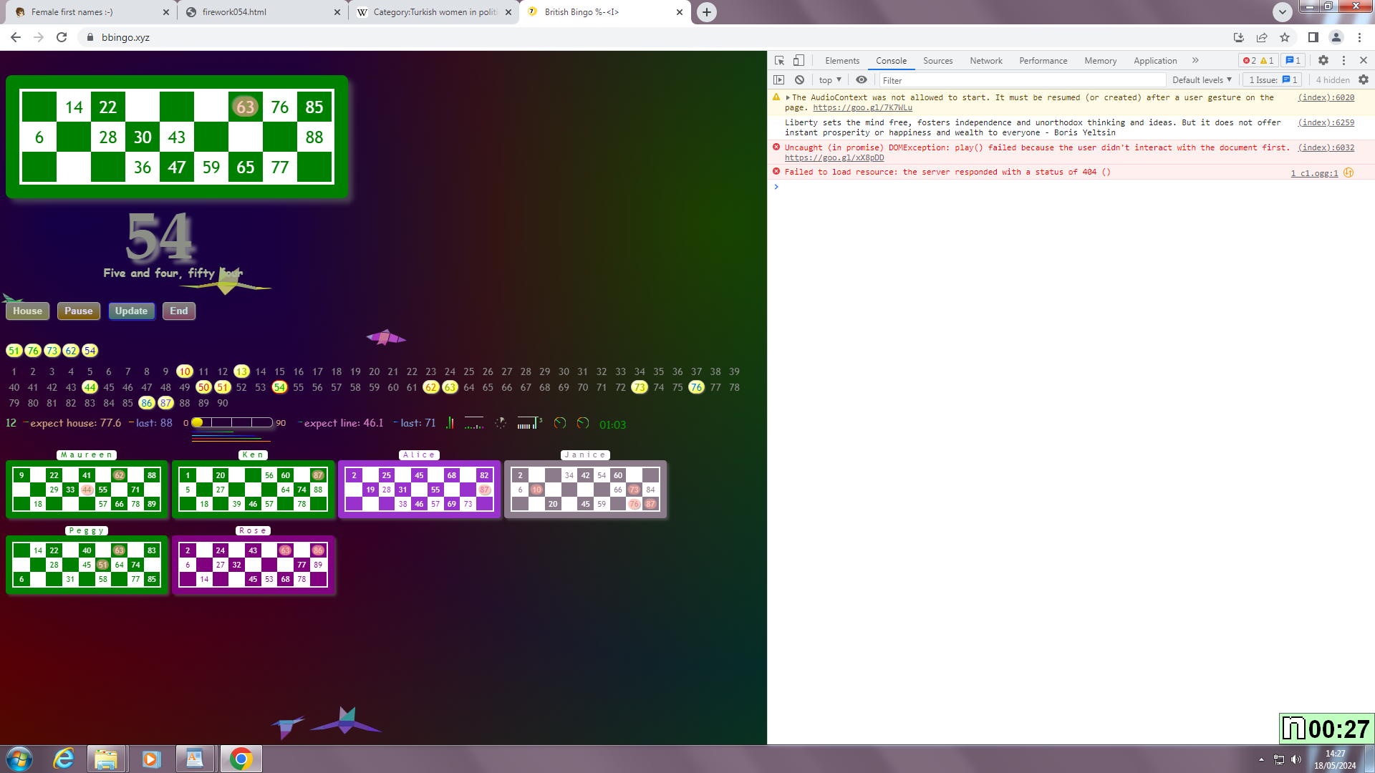Click the histogram with exponent 3 icon
Viewport: 1375px width, 773px height.
click(529, 423)
